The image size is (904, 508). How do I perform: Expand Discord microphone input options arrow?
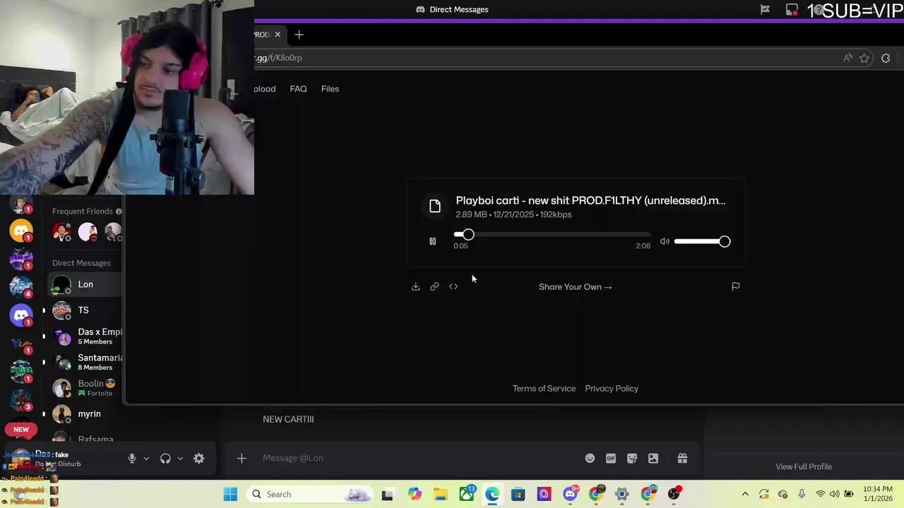[x=146, y=458]
